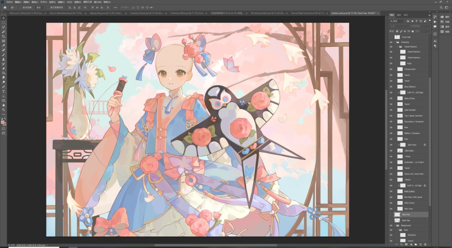Collapse the Vase group
The width and height of the screenshot is (452, 248).
pos(398,230)
